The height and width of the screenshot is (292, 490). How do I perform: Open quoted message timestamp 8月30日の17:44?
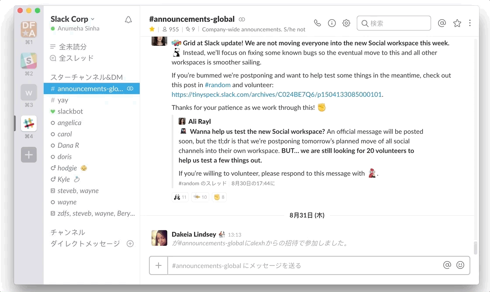(x=253, y=183)
